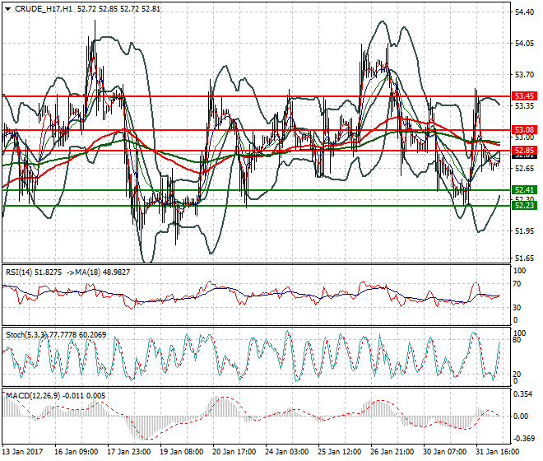Click the 51.65 value on price scale

(524, 258)
